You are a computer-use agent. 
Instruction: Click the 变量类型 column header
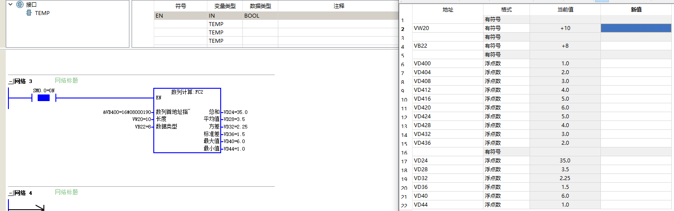(x=225, y=6)
